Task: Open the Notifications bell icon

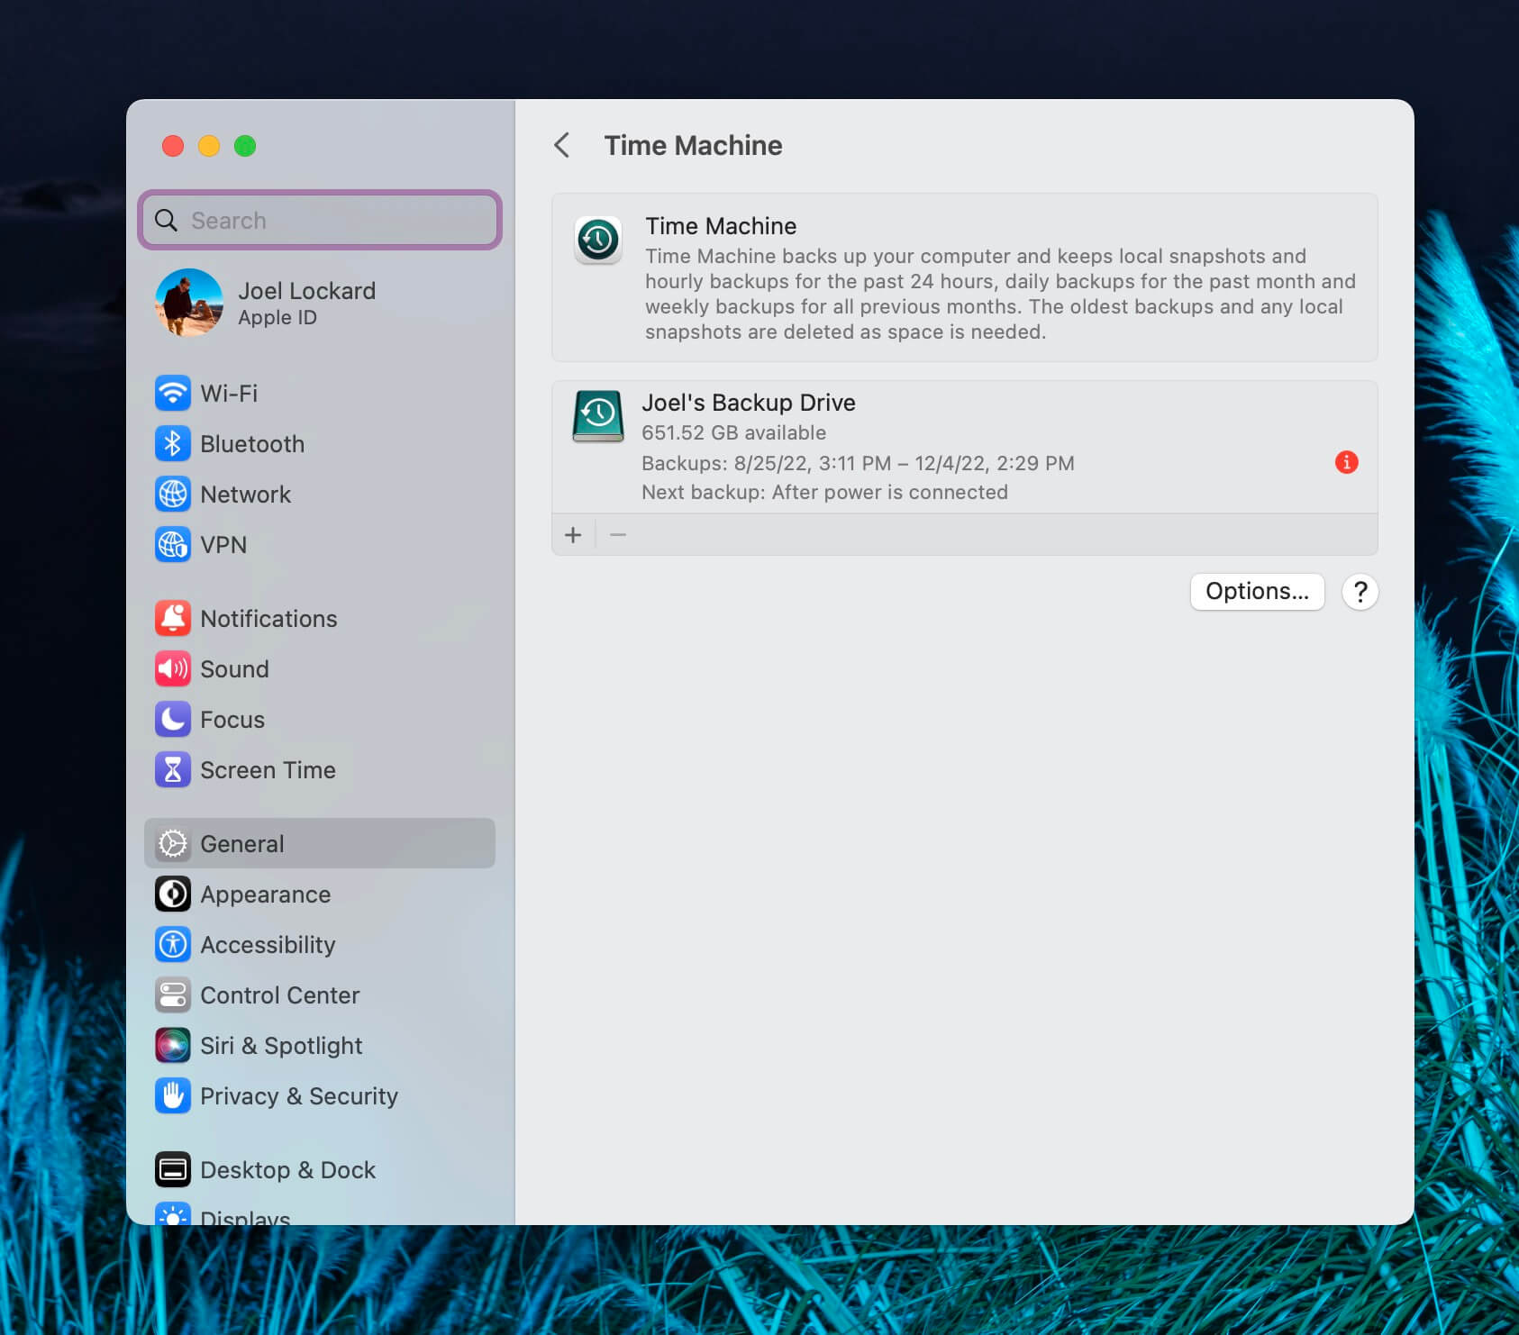Action: pos(172,619)
